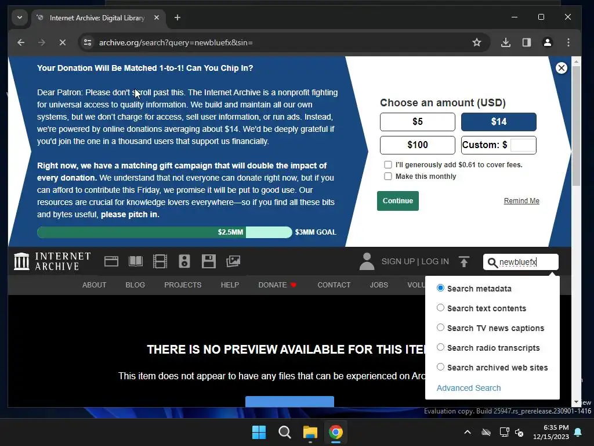Open notifications bell in system tray
Viewport: 594px width, 446px height.
578,432
